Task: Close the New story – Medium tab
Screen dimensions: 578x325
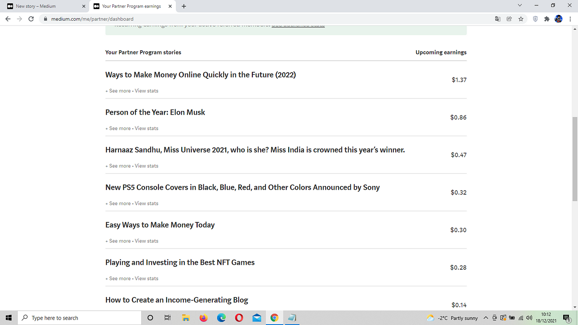Action: click(83, 6)
